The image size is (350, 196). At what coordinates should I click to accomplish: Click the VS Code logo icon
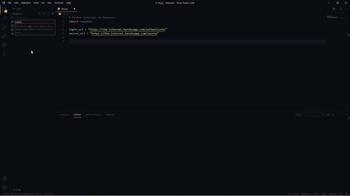point(3,3)
